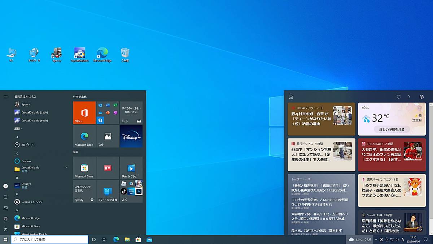Open the 遊ぶ games folder tile
Viewport: 433px width, 244px height.
[x=131, y=191]
